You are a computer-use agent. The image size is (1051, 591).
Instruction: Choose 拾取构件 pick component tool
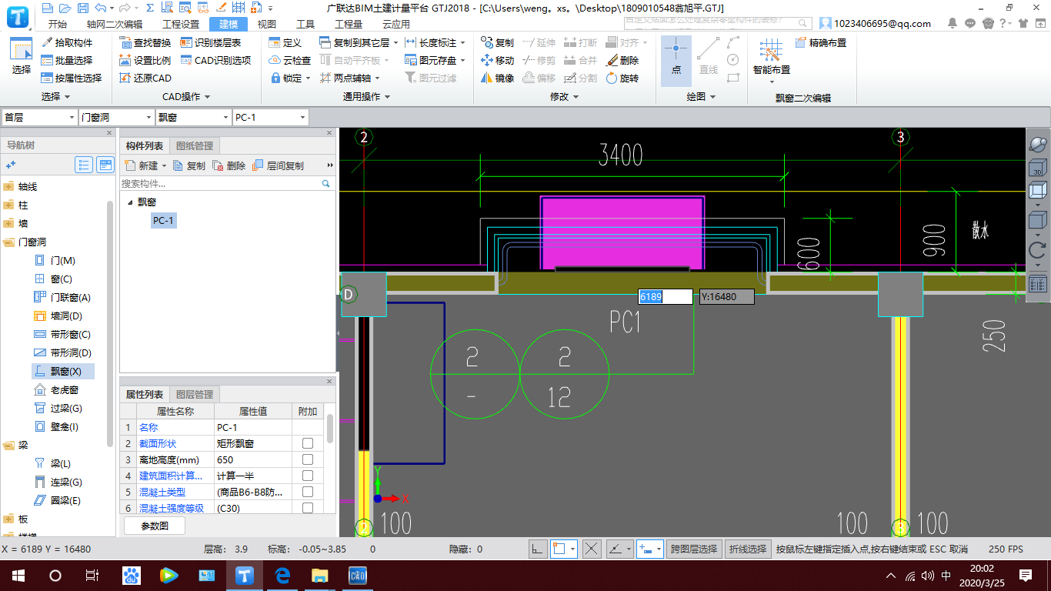click(67, 42)
